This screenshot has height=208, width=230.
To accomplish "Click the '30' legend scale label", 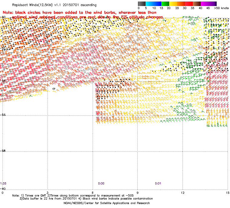I will coord(185,8).
